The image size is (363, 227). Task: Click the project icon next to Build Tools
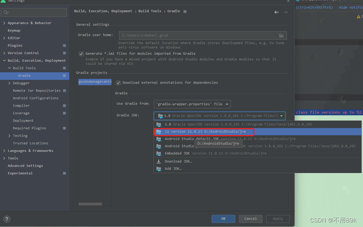point(64,68)
